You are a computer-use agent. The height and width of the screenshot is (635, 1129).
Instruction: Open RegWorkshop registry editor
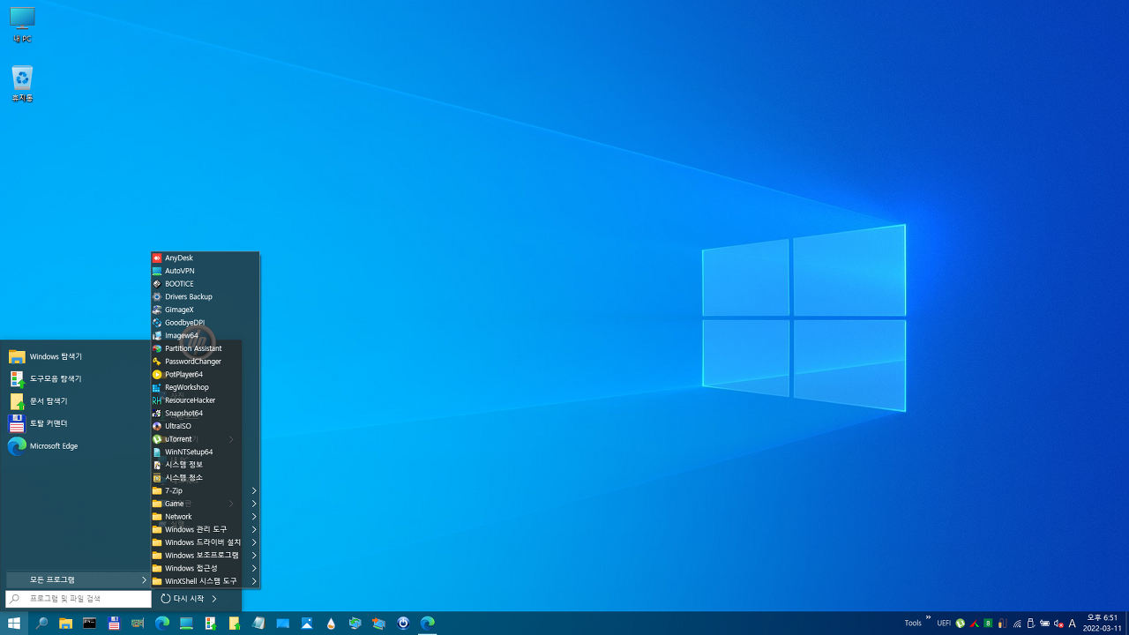206,387
